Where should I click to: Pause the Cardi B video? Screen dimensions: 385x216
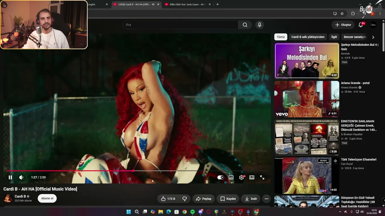10,177
